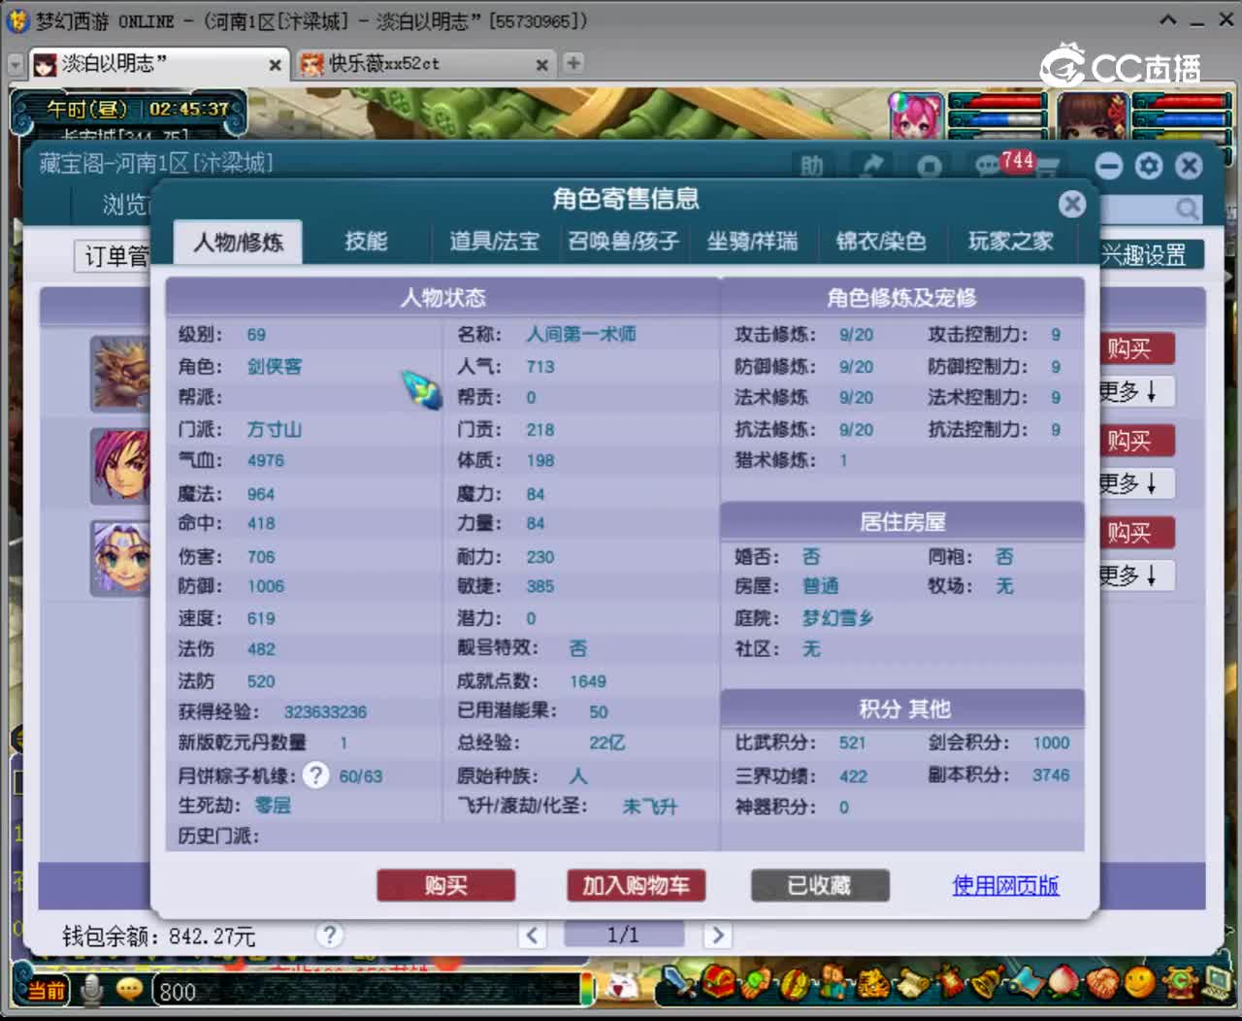Close the 角色寄售信息 dialog

pos(1072,204)
